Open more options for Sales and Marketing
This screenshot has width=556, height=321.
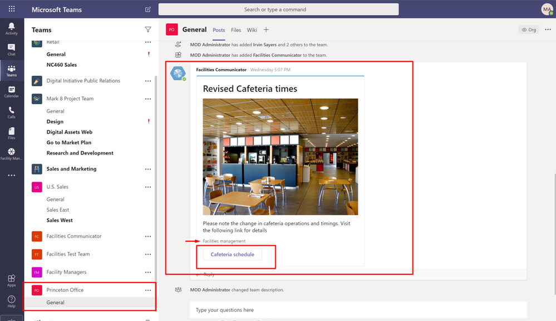tap(148, 169)
